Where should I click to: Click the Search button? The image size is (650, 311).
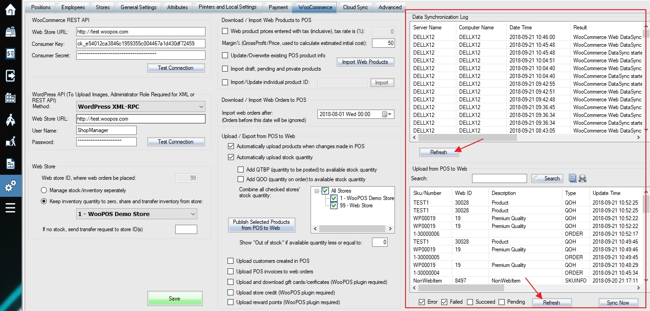547,178
